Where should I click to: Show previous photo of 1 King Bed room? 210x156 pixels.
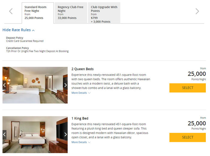[4, 134]
